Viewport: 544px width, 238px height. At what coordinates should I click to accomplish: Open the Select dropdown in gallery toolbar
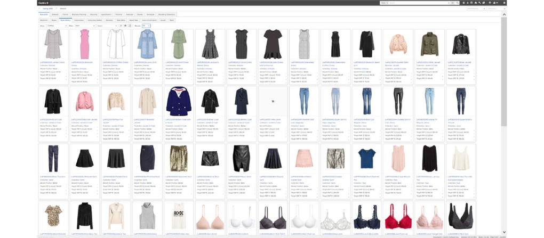tap(107, 26)
